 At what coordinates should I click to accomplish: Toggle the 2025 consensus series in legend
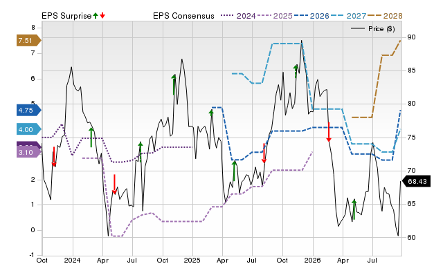[275, 16]
